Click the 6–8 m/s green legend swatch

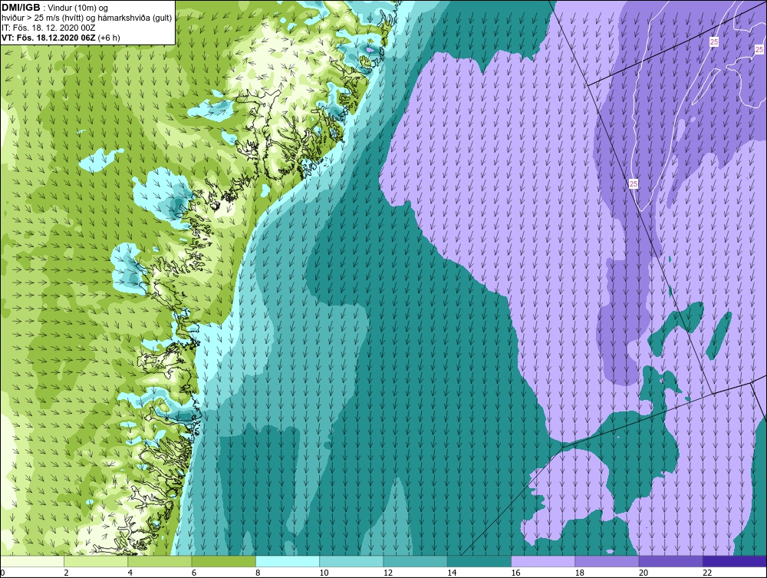coord(223,561)
